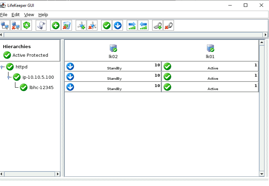Click priority 10 in httpd lk02 row
This screenshot has height=186, width=269.
[157, 65]
